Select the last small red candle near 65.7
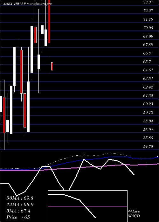 point(52,66)
